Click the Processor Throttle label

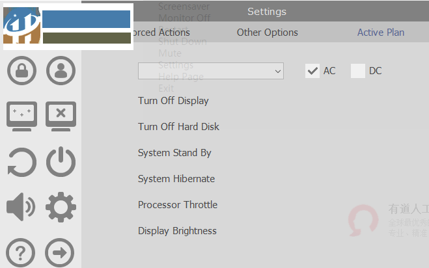[x=178, y=205]
